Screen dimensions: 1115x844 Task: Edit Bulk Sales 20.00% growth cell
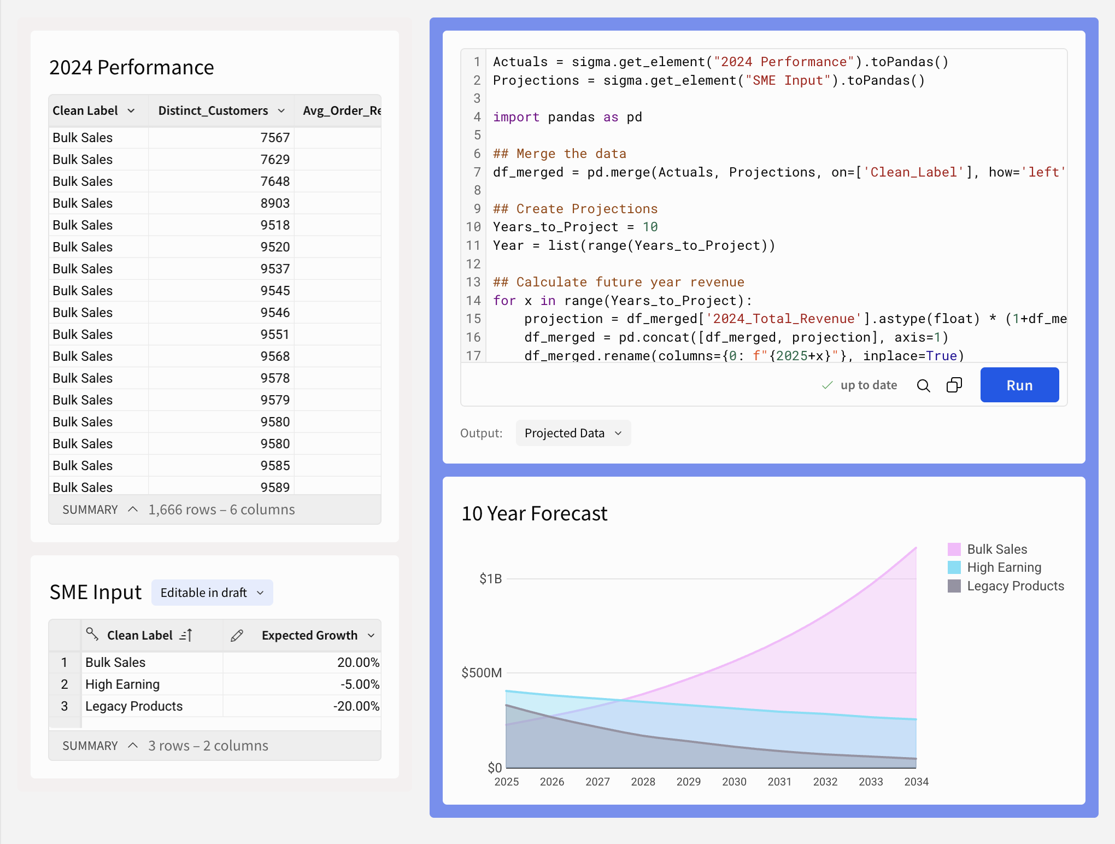[x=357, y=663]
